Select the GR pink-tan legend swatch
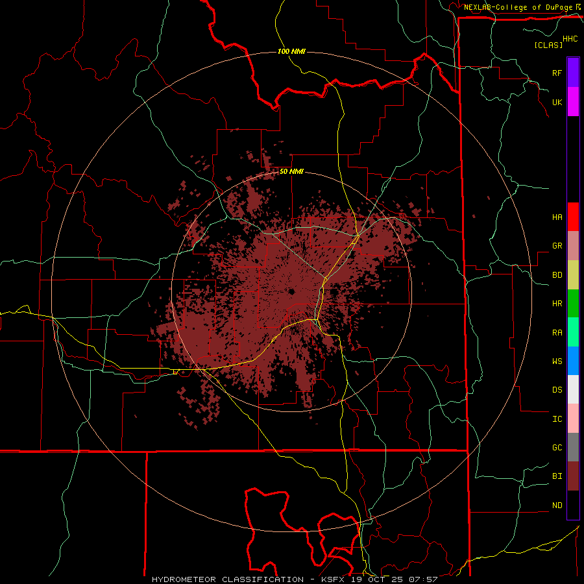Screen dimensions: 584x584 pos(573,245)
